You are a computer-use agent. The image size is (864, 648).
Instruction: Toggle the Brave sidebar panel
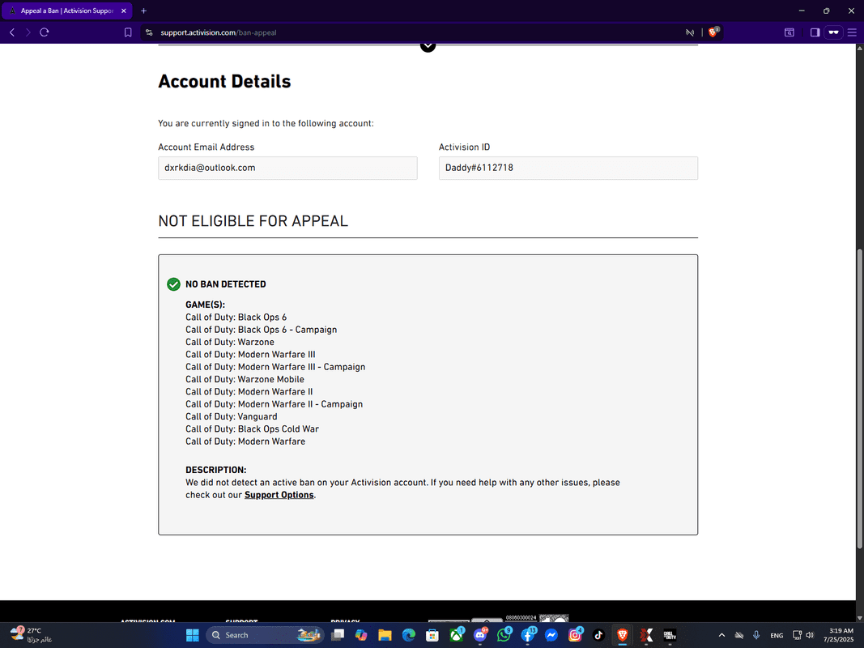815,32
